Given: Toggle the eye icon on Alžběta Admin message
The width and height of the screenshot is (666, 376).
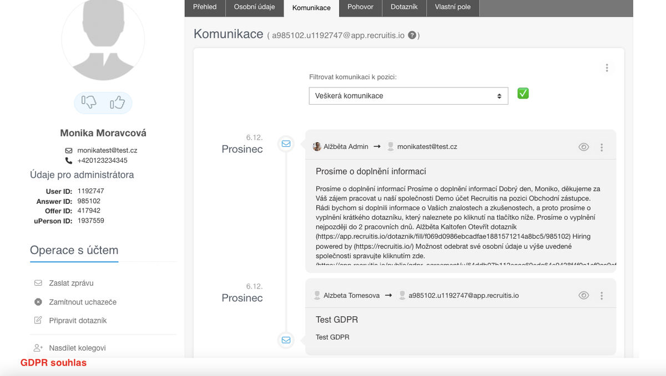Looking at the screenshot, I should 583,147.
